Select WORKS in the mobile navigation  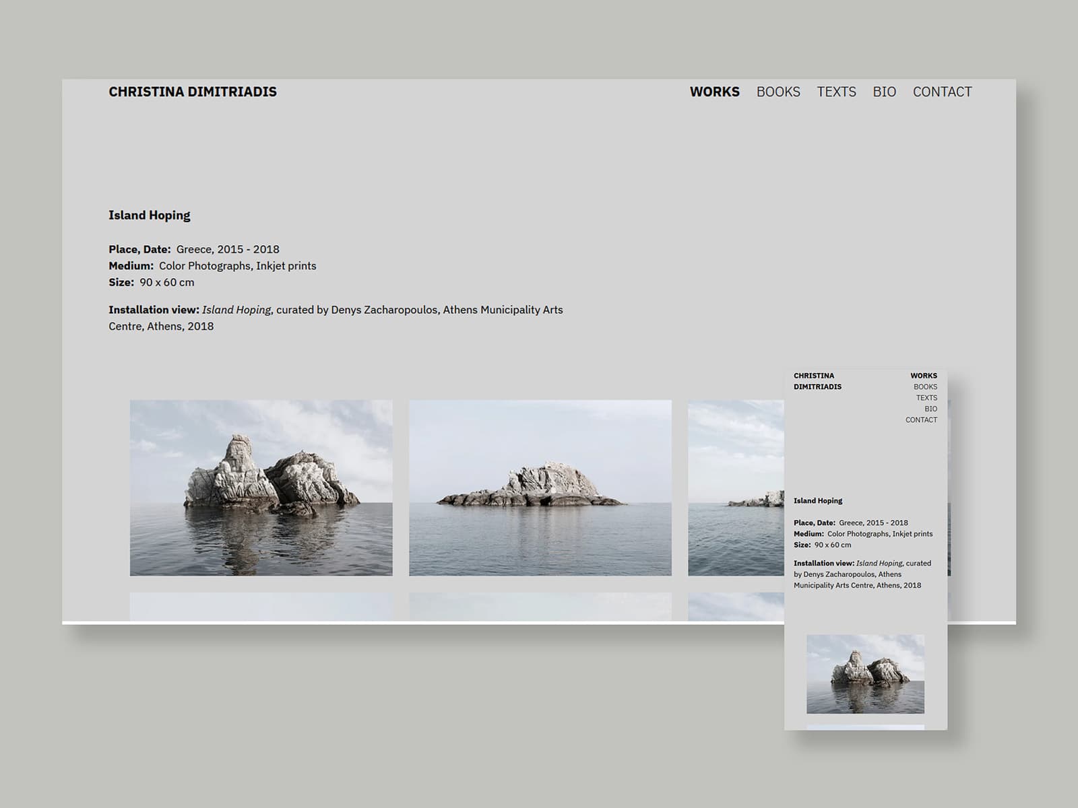point(924,375)
